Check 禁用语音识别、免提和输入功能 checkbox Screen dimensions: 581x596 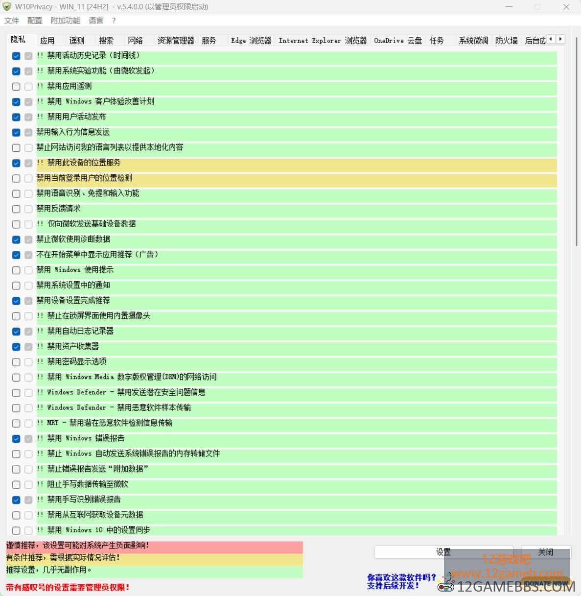16,194
